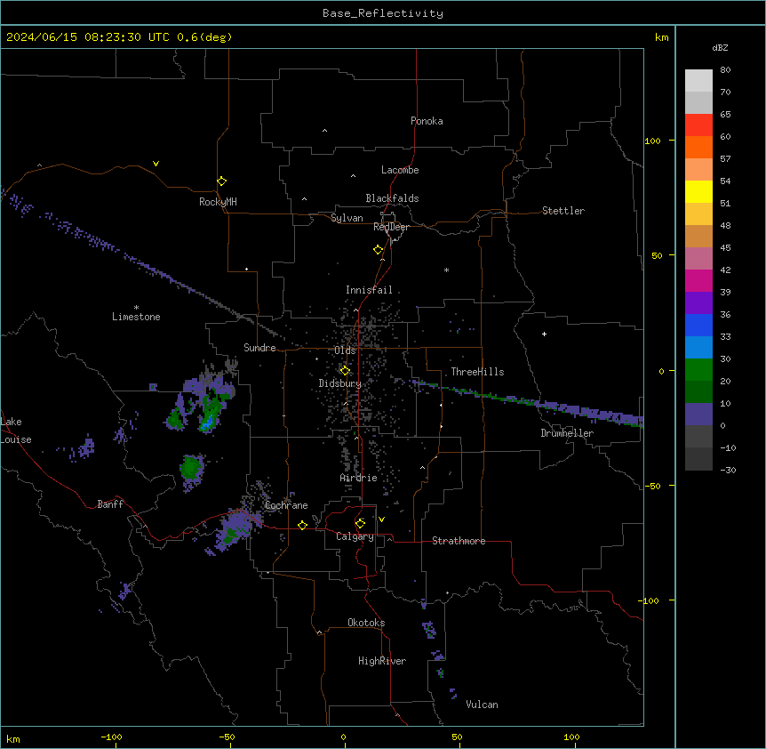
Task: Select the magenta 42 dBZ color swatch
Action: click(698, 280)
